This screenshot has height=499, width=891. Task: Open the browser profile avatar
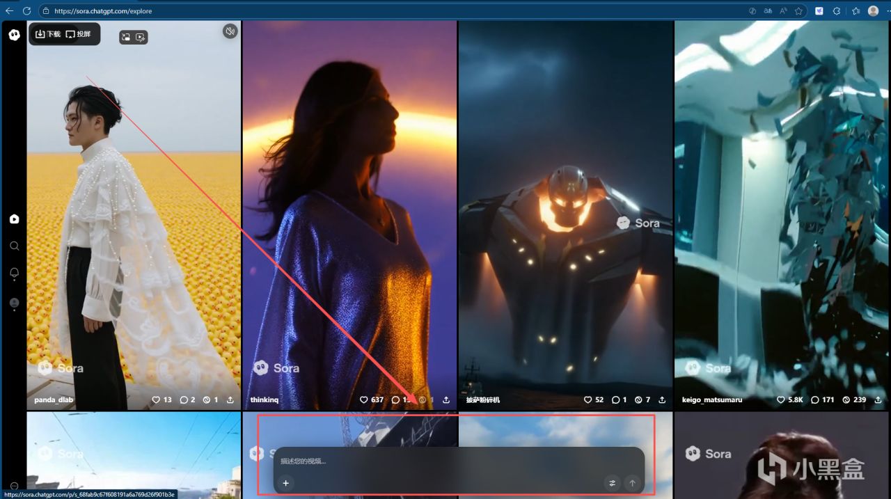[x=874, y=11]
